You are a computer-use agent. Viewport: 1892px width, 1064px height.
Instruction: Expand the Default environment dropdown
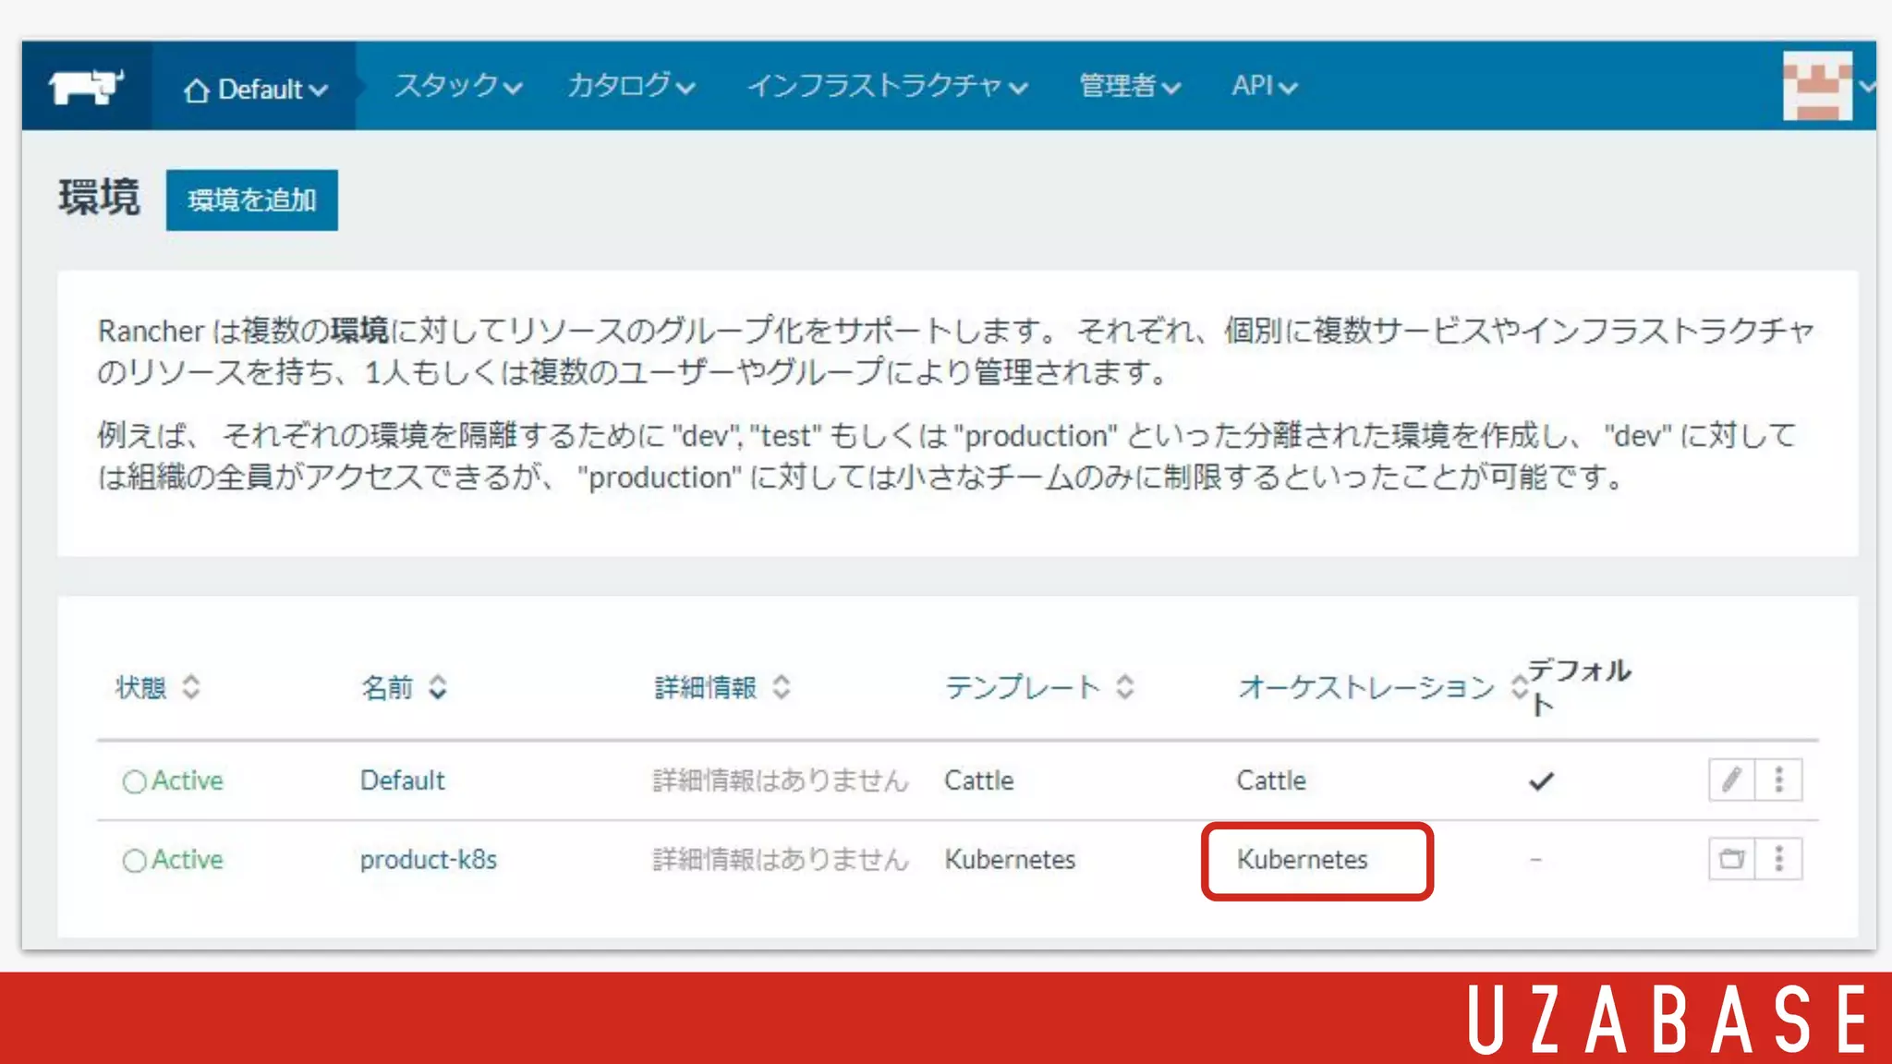tap(256, 90)
